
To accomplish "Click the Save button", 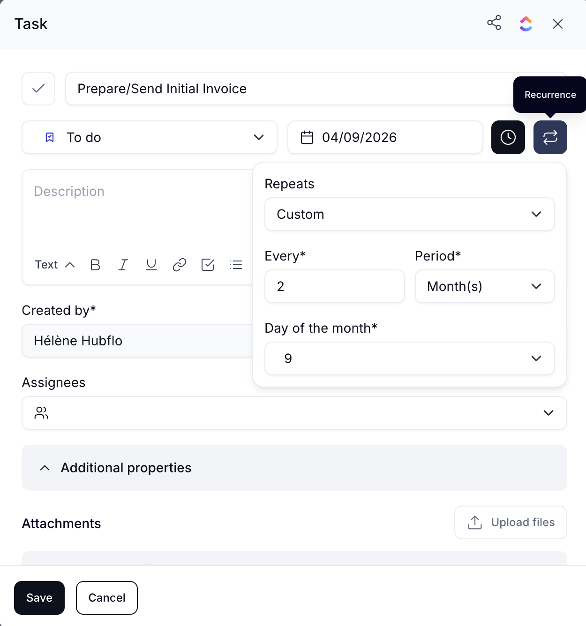I will [x=39, y=597].
